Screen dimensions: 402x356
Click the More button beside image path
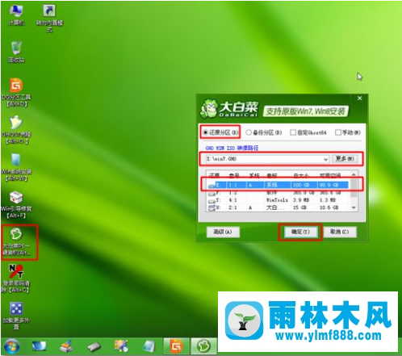[x=345, y=159]
